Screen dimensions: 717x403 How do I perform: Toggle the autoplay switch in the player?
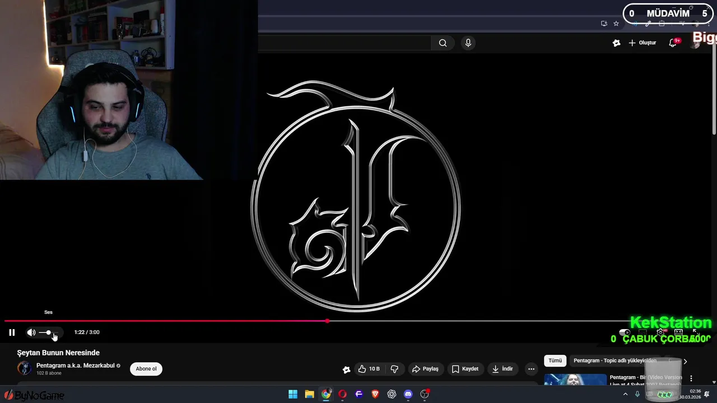click(x=624, y=332)
